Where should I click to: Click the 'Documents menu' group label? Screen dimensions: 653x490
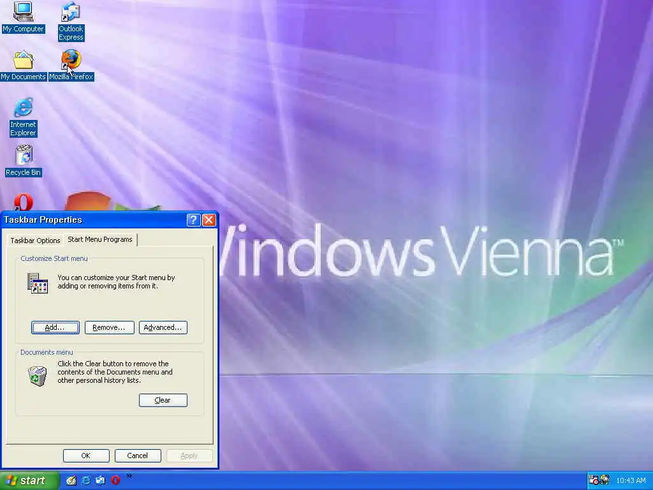47,352
